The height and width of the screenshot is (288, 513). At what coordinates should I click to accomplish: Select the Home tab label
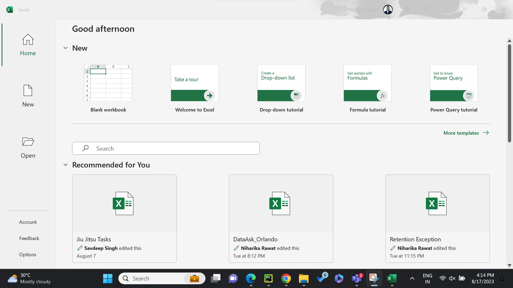click(x=28, y=53)
